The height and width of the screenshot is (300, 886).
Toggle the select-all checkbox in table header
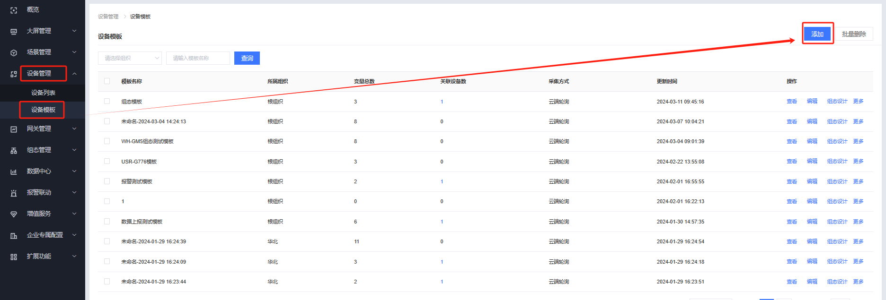click(107, 81)
